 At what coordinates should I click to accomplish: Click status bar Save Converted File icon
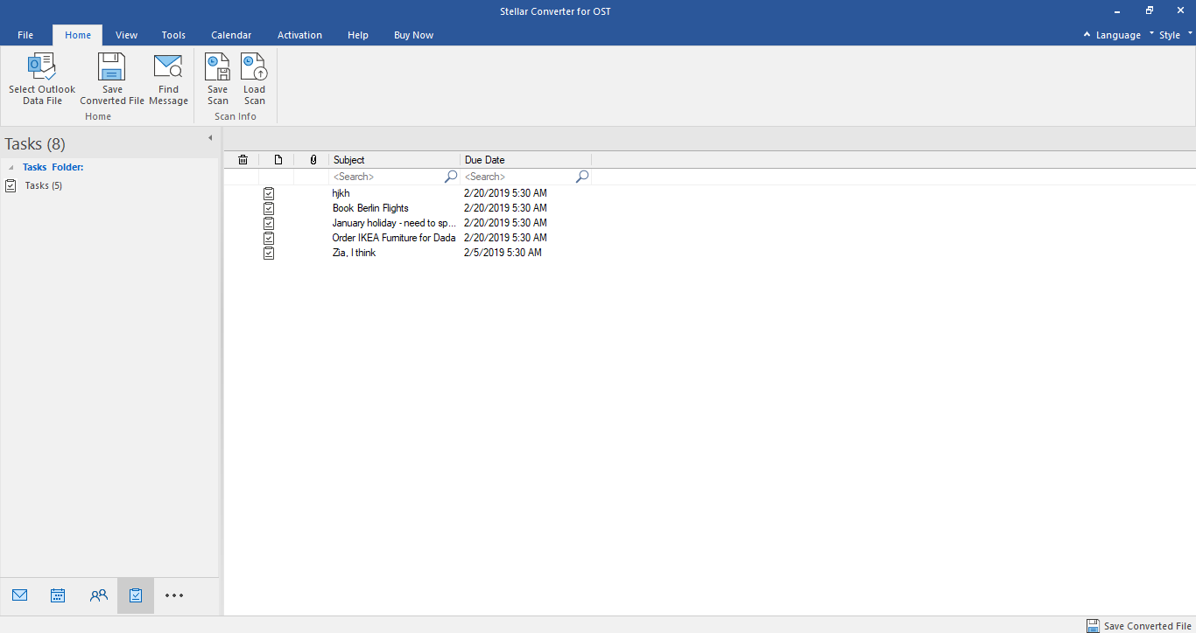[x=1093, y=626]
